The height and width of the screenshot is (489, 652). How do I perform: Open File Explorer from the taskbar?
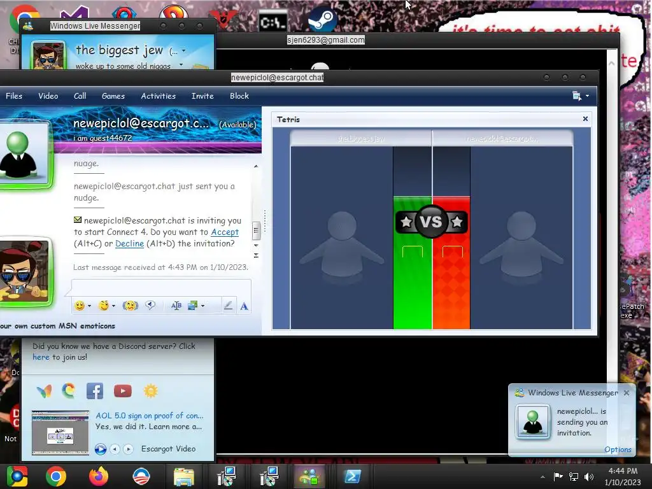coord(183,477)
